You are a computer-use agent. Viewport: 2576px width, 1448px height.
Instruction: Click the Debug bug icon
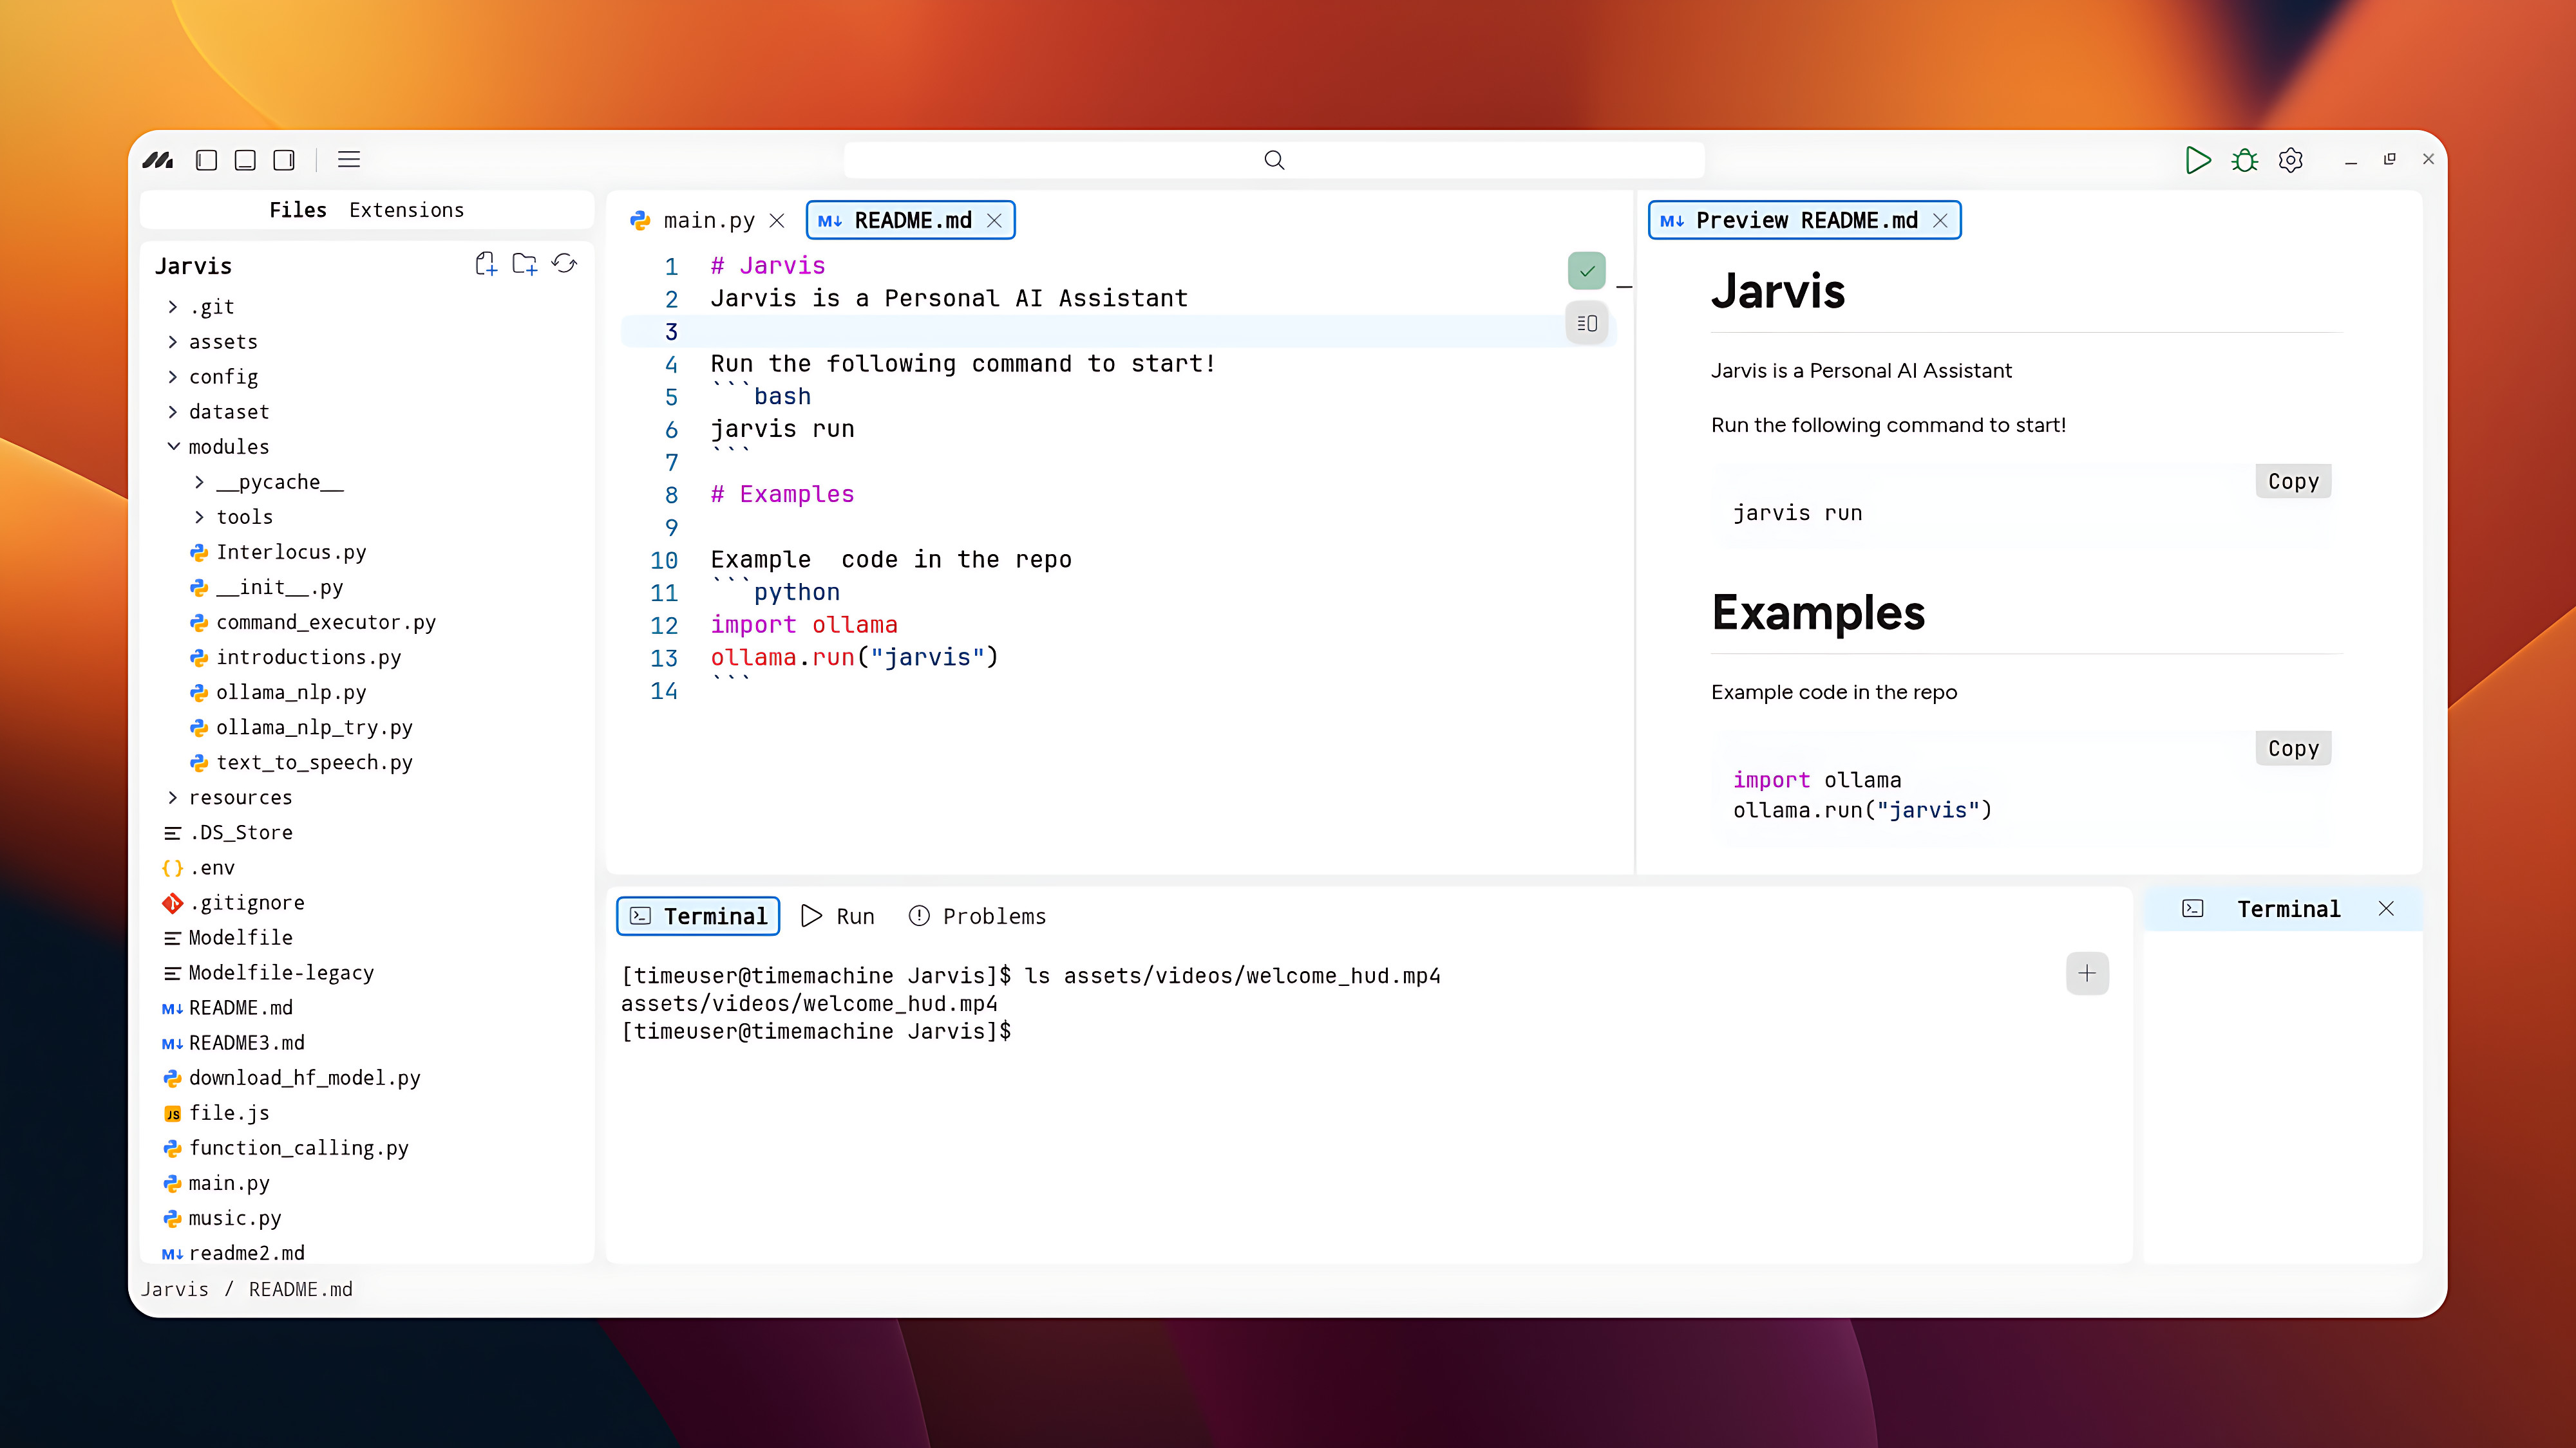2244,160
